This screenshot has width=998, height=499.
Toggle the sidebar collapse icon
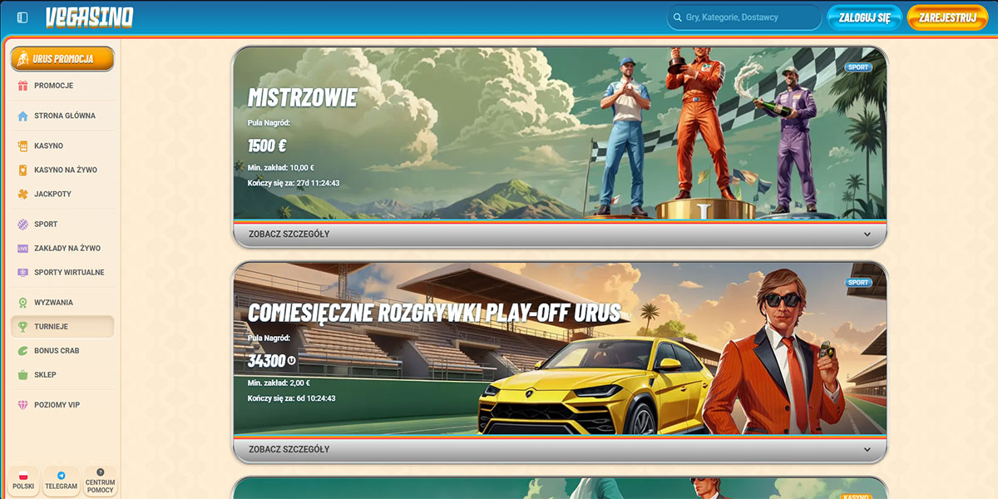[x=22, y=17]
